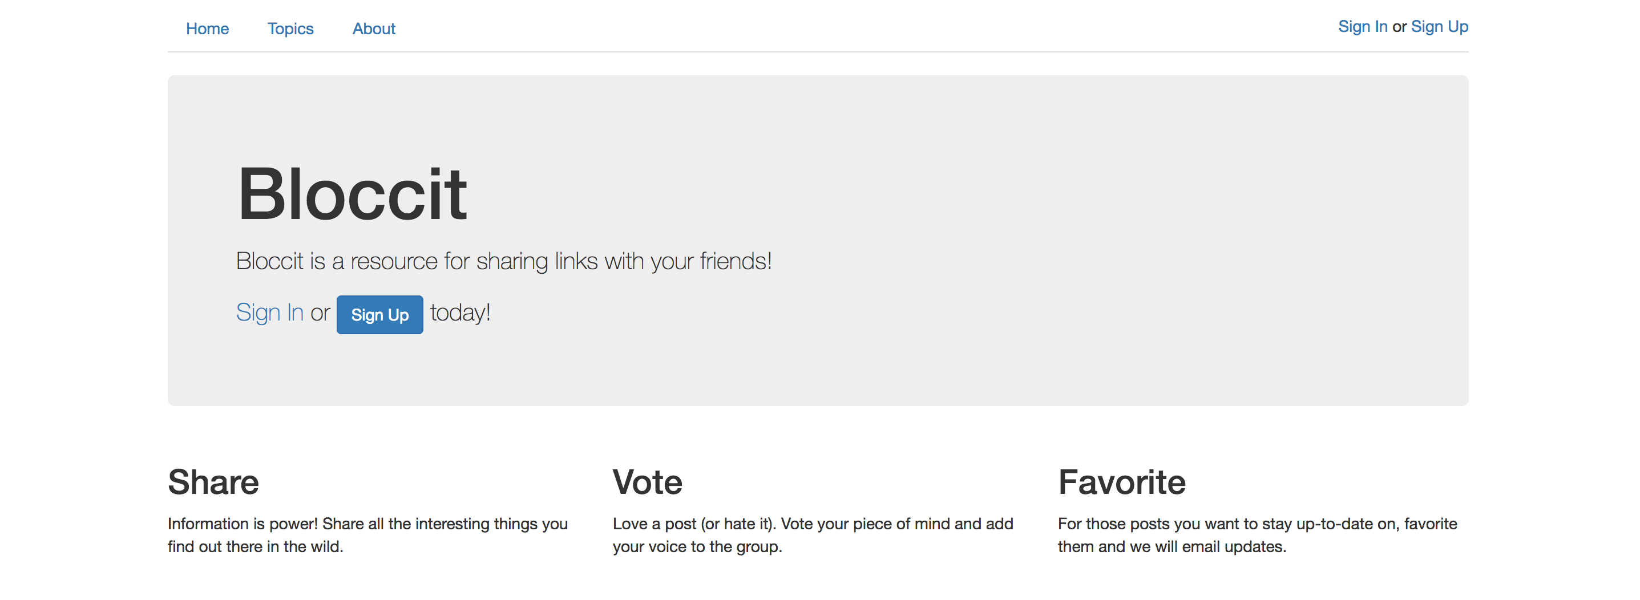
Task: Click the 'For those posts' description paragraph
Action: 1257,535
